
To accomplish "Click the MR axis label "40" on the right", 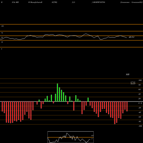I will pyautogui.click(x=140, y=94).
